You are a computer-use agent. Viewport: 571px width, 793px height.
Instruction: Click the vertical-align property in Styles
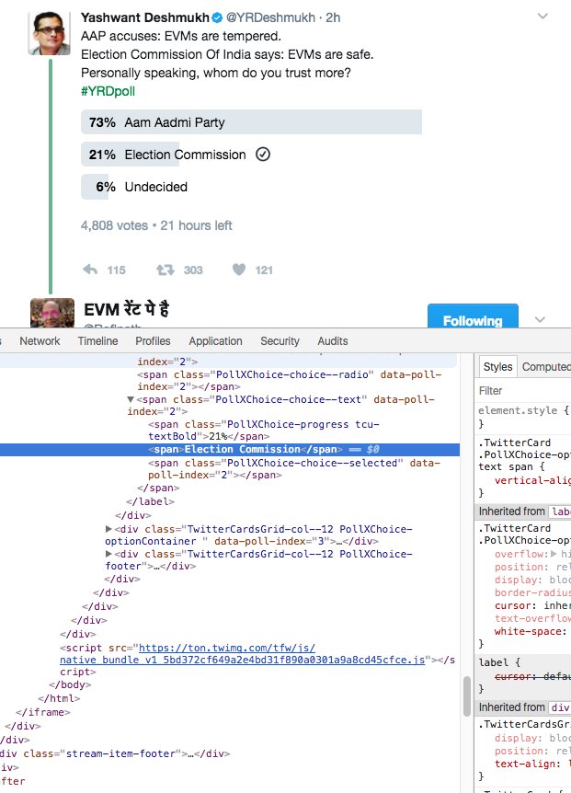(532, 480)
